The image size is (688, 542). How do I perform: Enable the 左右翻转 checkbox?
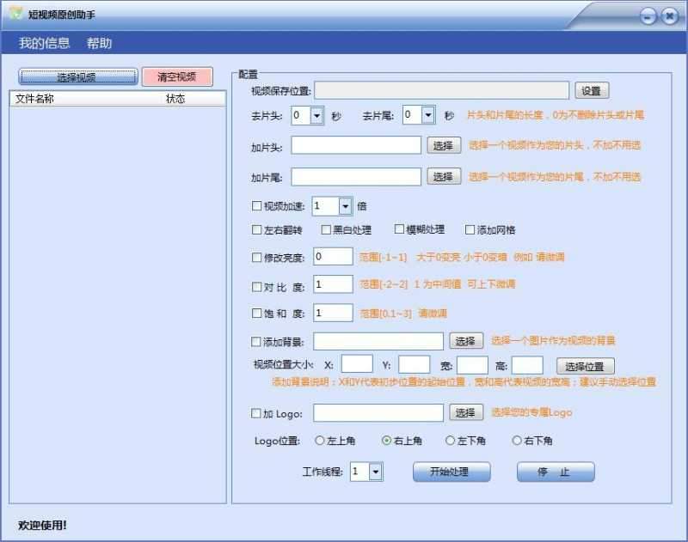tap(255, 229)
